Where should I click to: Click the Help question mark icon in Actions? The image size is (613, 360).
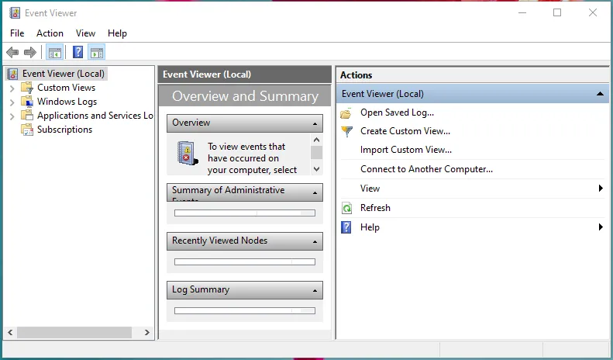pos(346,227)
